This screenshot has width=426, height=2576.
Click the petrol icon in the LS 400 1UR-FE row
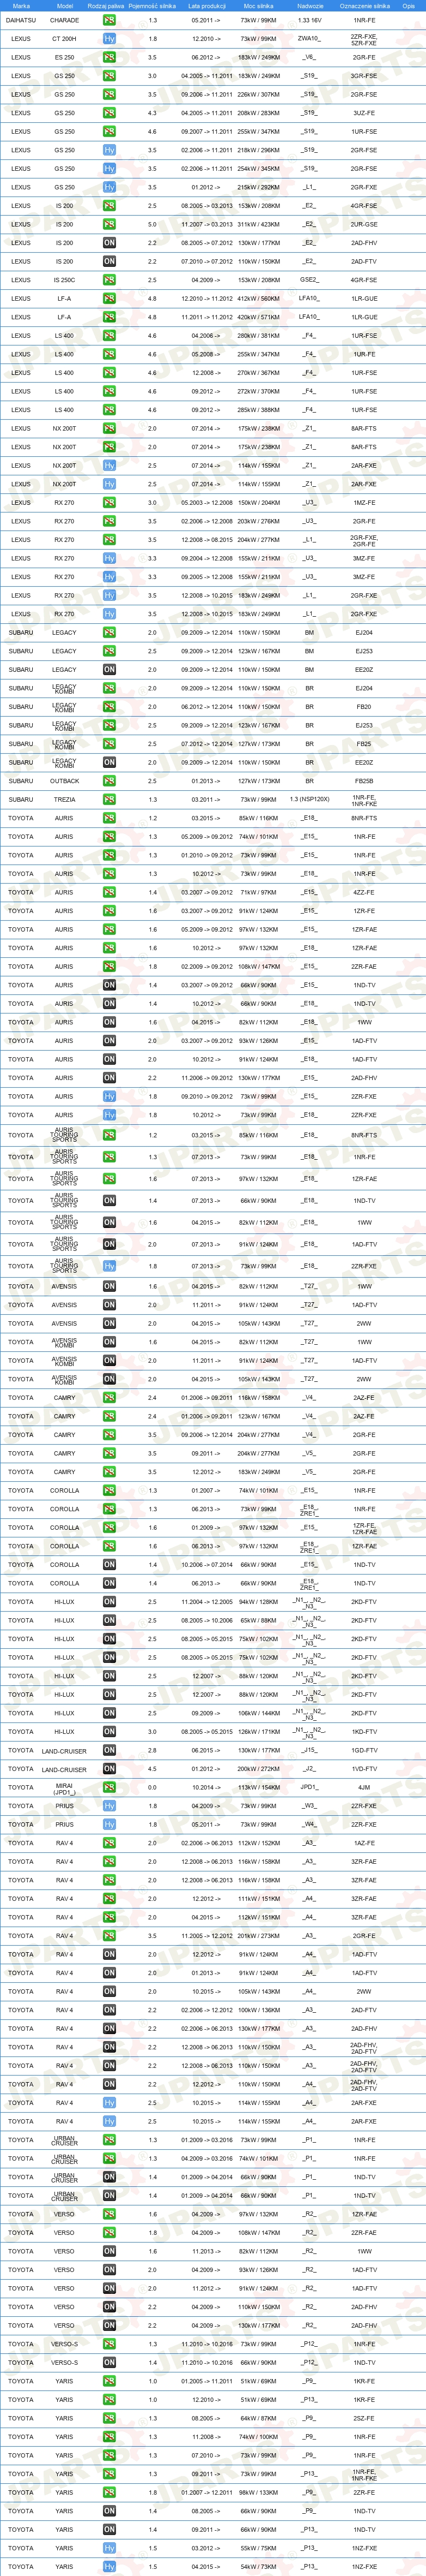tap(109, 354)
